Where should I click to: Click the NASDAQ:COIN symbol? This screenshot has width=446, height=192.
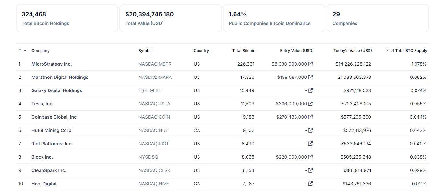click(154, 117)
